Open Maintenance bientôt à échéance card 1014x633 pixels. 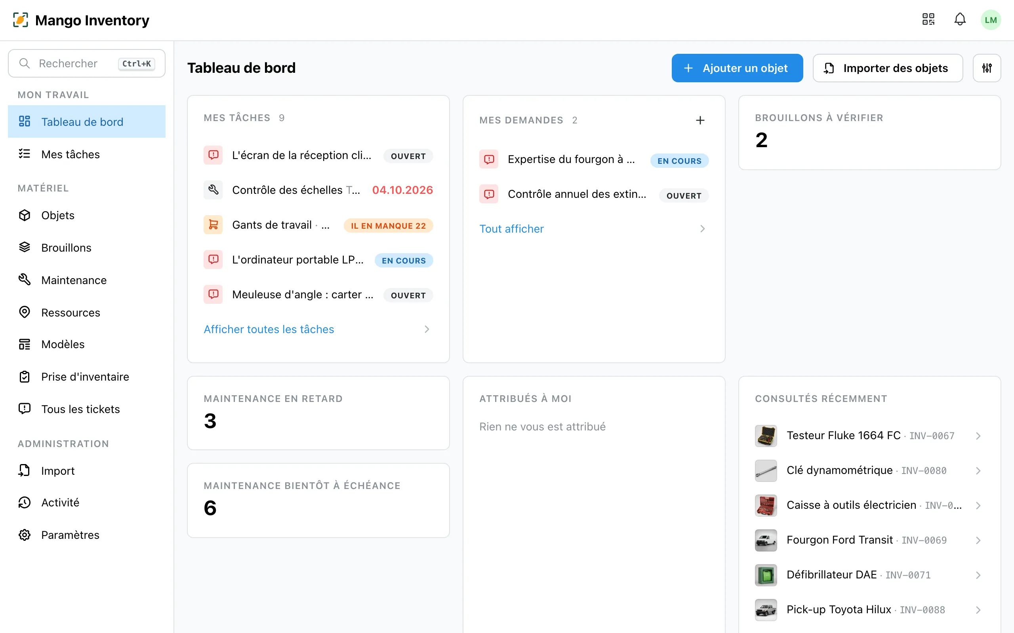pos(318,500)
